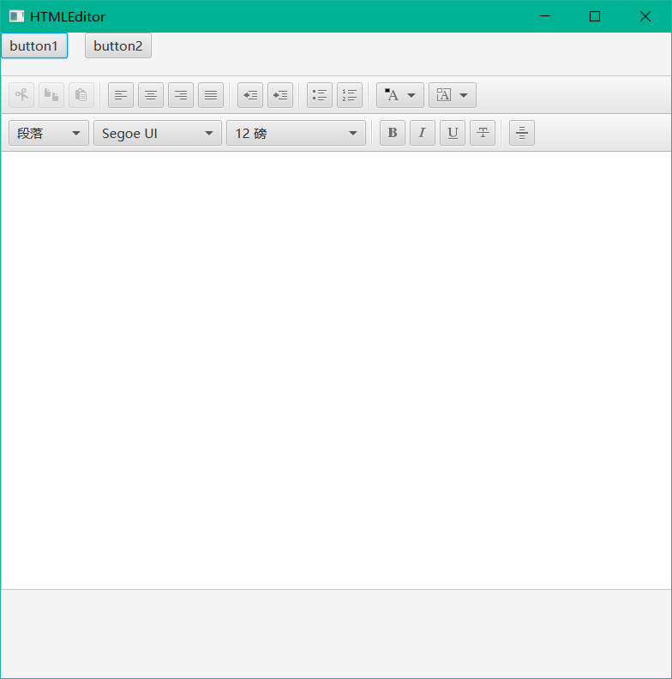This screenshot has height=679, width=672.
Task: Minimize the HTMLEditor window
Action: pos(545,16)
